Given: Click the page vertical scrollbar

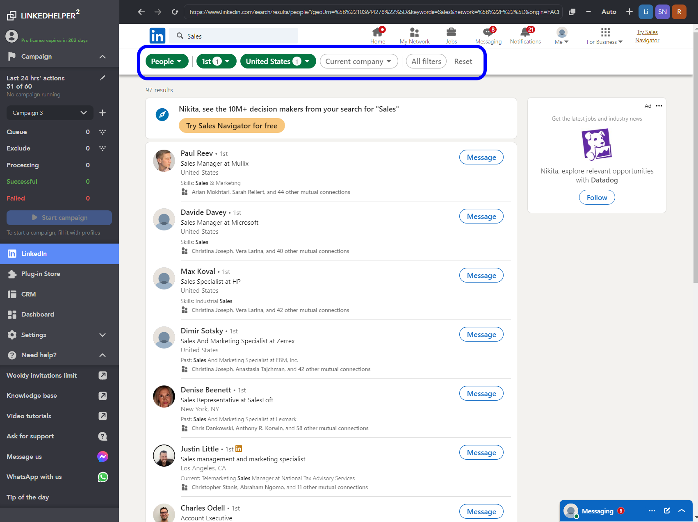Looking at the screenshot, I should tap(695, 157).
